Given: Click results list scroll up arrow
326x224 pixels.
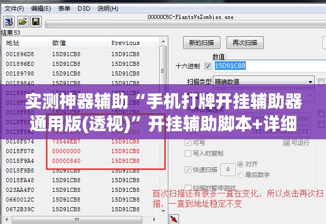Looking at the screenshot, I should coord(163,42).
